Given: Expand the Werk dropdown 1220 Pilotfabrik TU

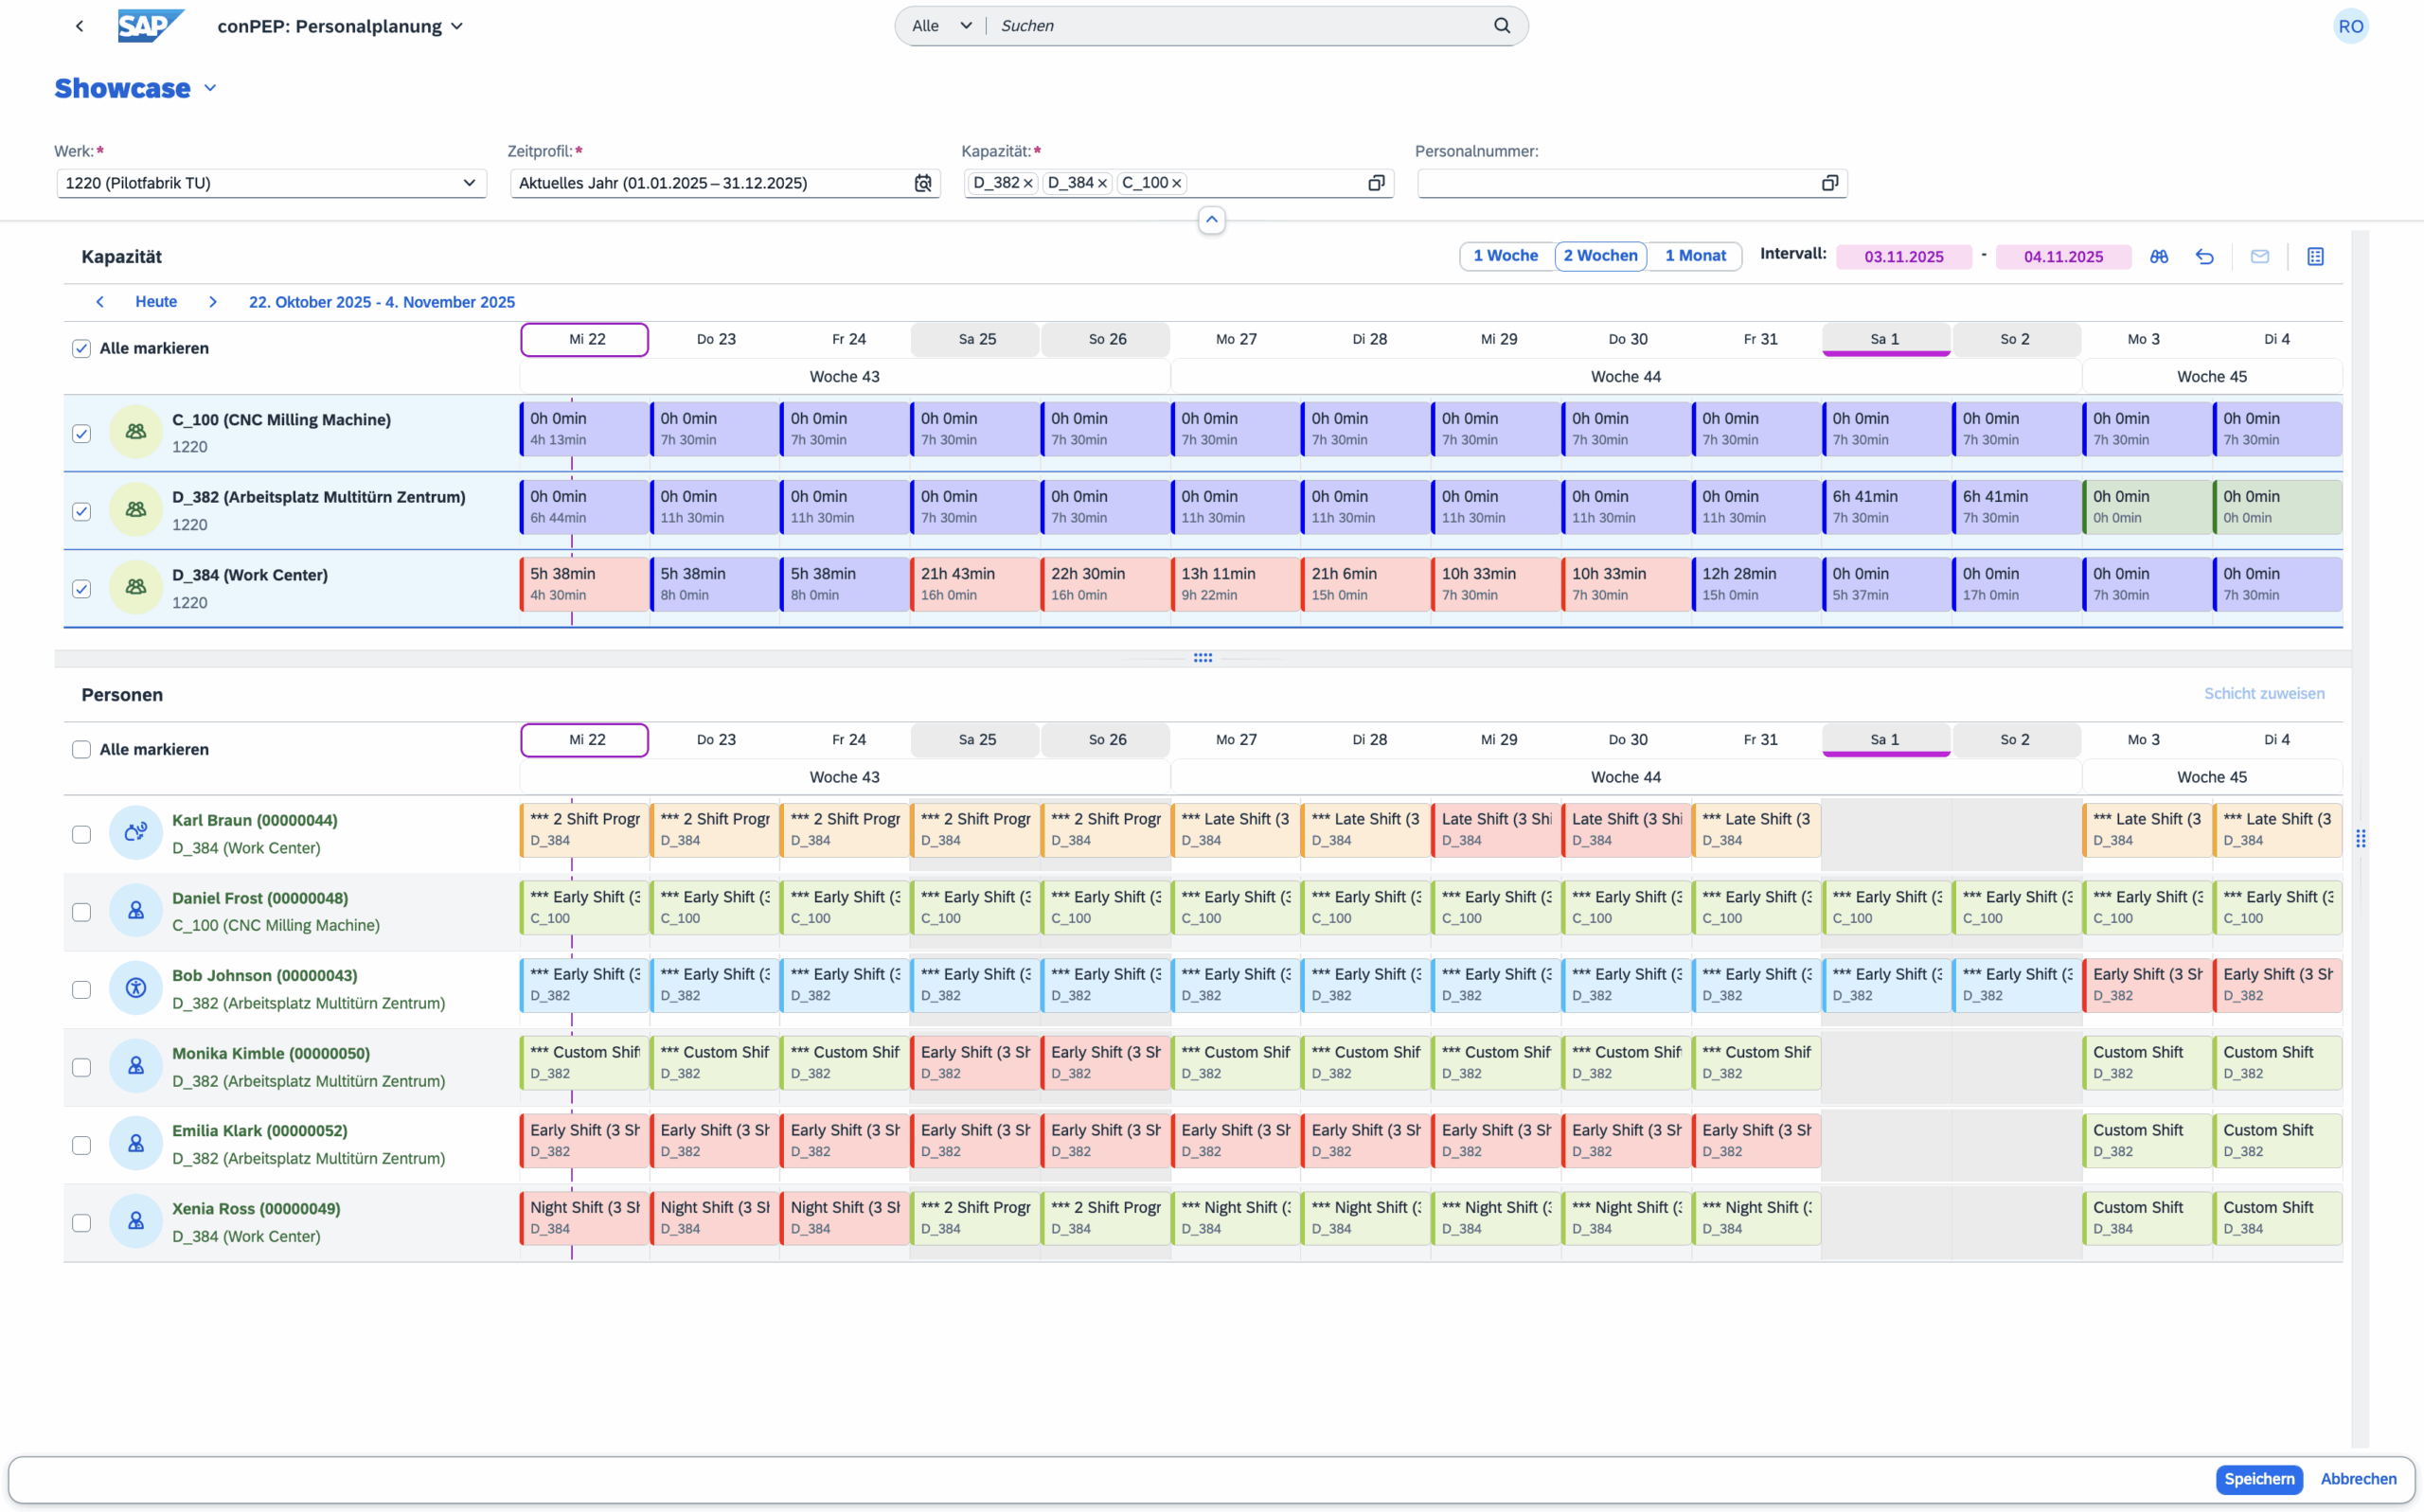Looking at the screenshot, I should tap(468, 183).
